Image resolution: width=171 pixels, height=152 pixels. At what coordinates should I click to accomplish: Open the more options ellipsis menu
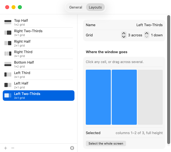point(72,148)
